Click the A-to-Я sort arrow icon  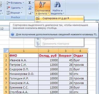pyautogui.click(x=38, y=18)
